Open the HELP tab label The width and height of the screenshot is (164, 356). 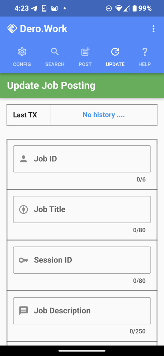pyautogui.click(x=145, y=64)
